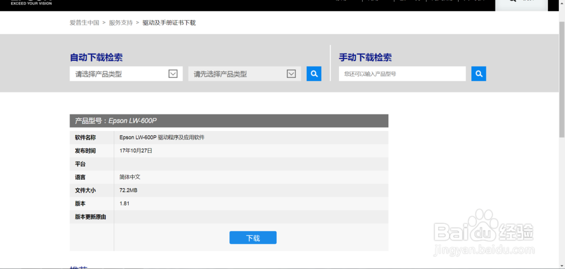Click the 软件名称 row label

85,138
